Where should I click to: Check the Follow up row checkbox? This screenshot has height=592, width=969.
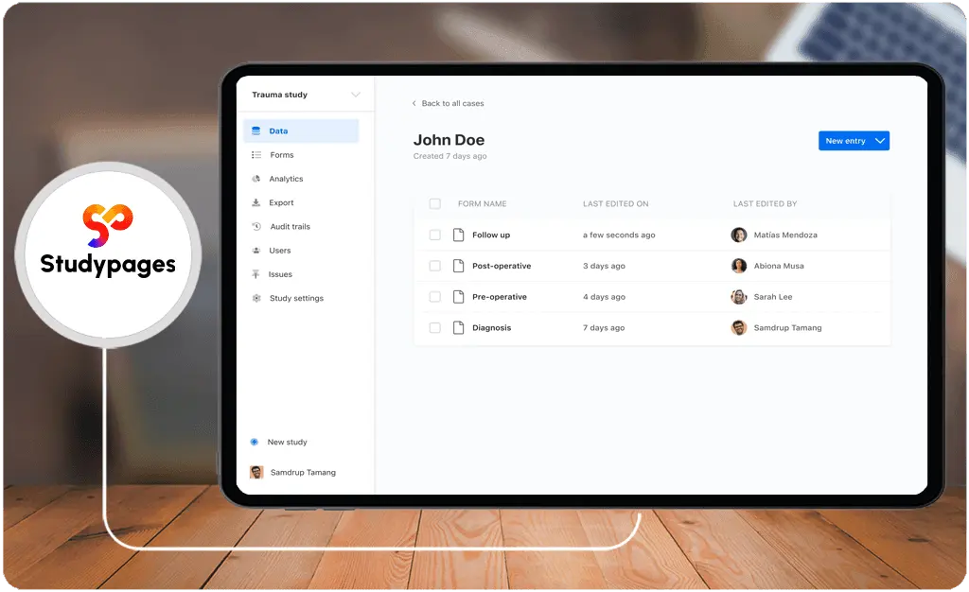[x=435, y=235]
